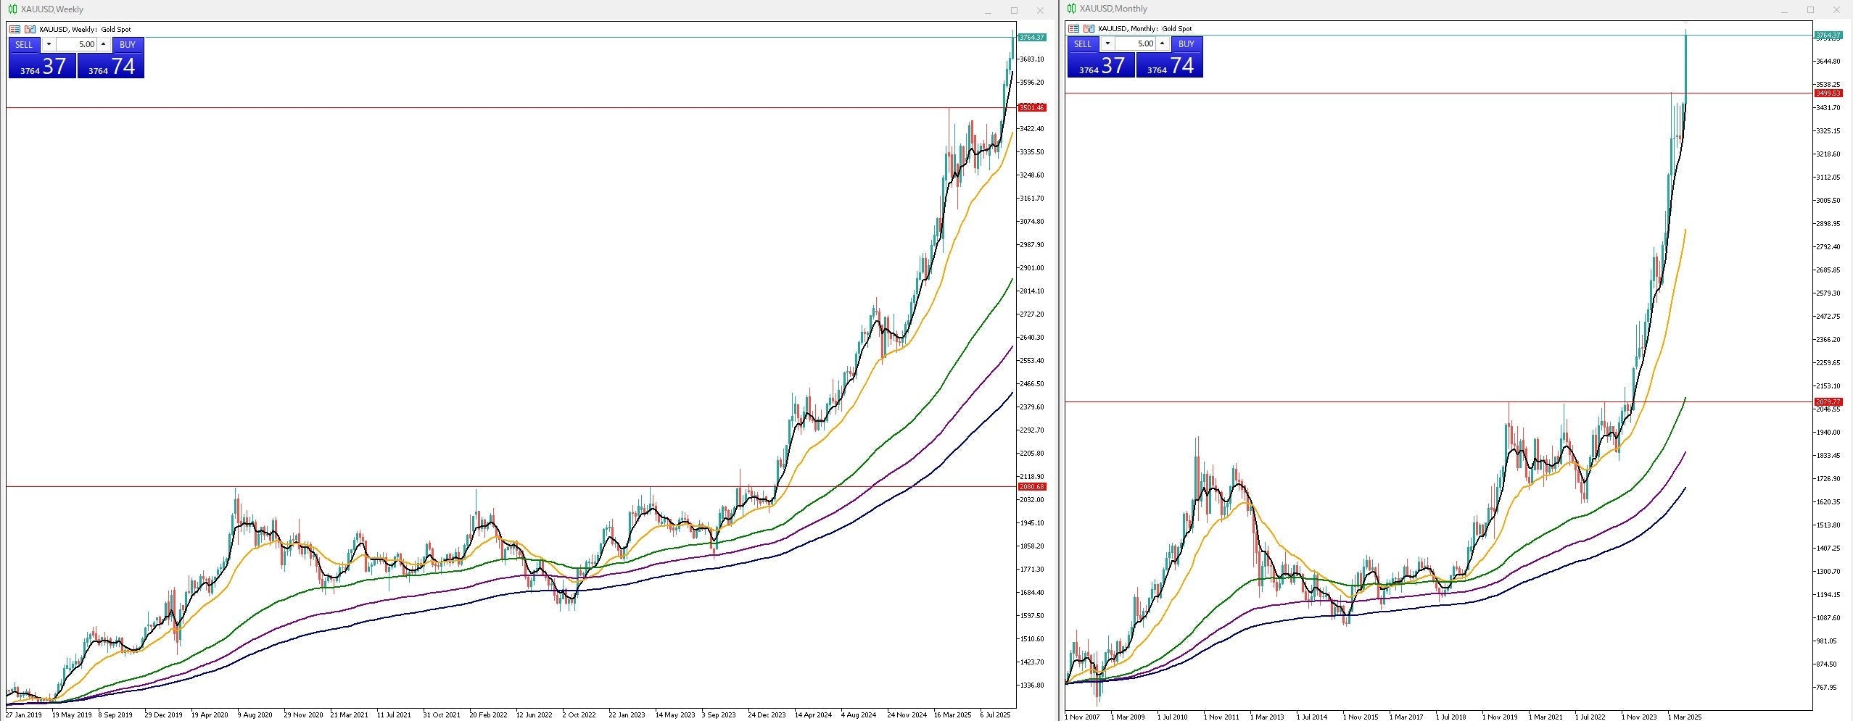Select red 3501.46 price level label on Weekly chart
The height and width of the screenshot is (721, 1853).
(x=1031, y=108)
